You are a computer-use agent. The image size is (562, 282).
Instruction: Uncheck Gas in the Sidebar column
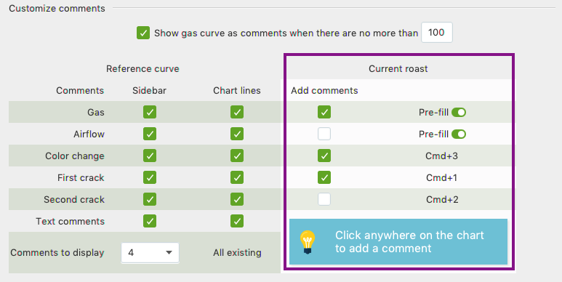(150, 112)
